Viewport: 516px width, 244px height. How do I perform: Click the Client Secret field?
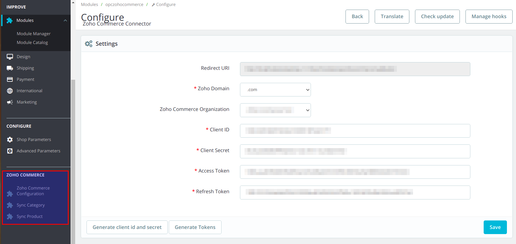[x=355, y=151]
